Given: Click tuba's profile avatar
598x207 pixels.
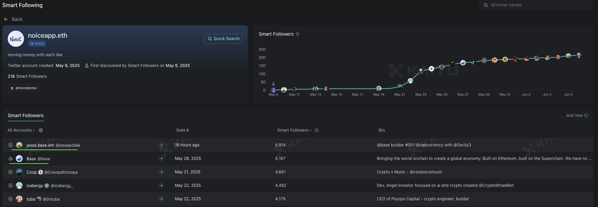Looking at the screenshot, I should pyautogui.click(x=19, y=199).
